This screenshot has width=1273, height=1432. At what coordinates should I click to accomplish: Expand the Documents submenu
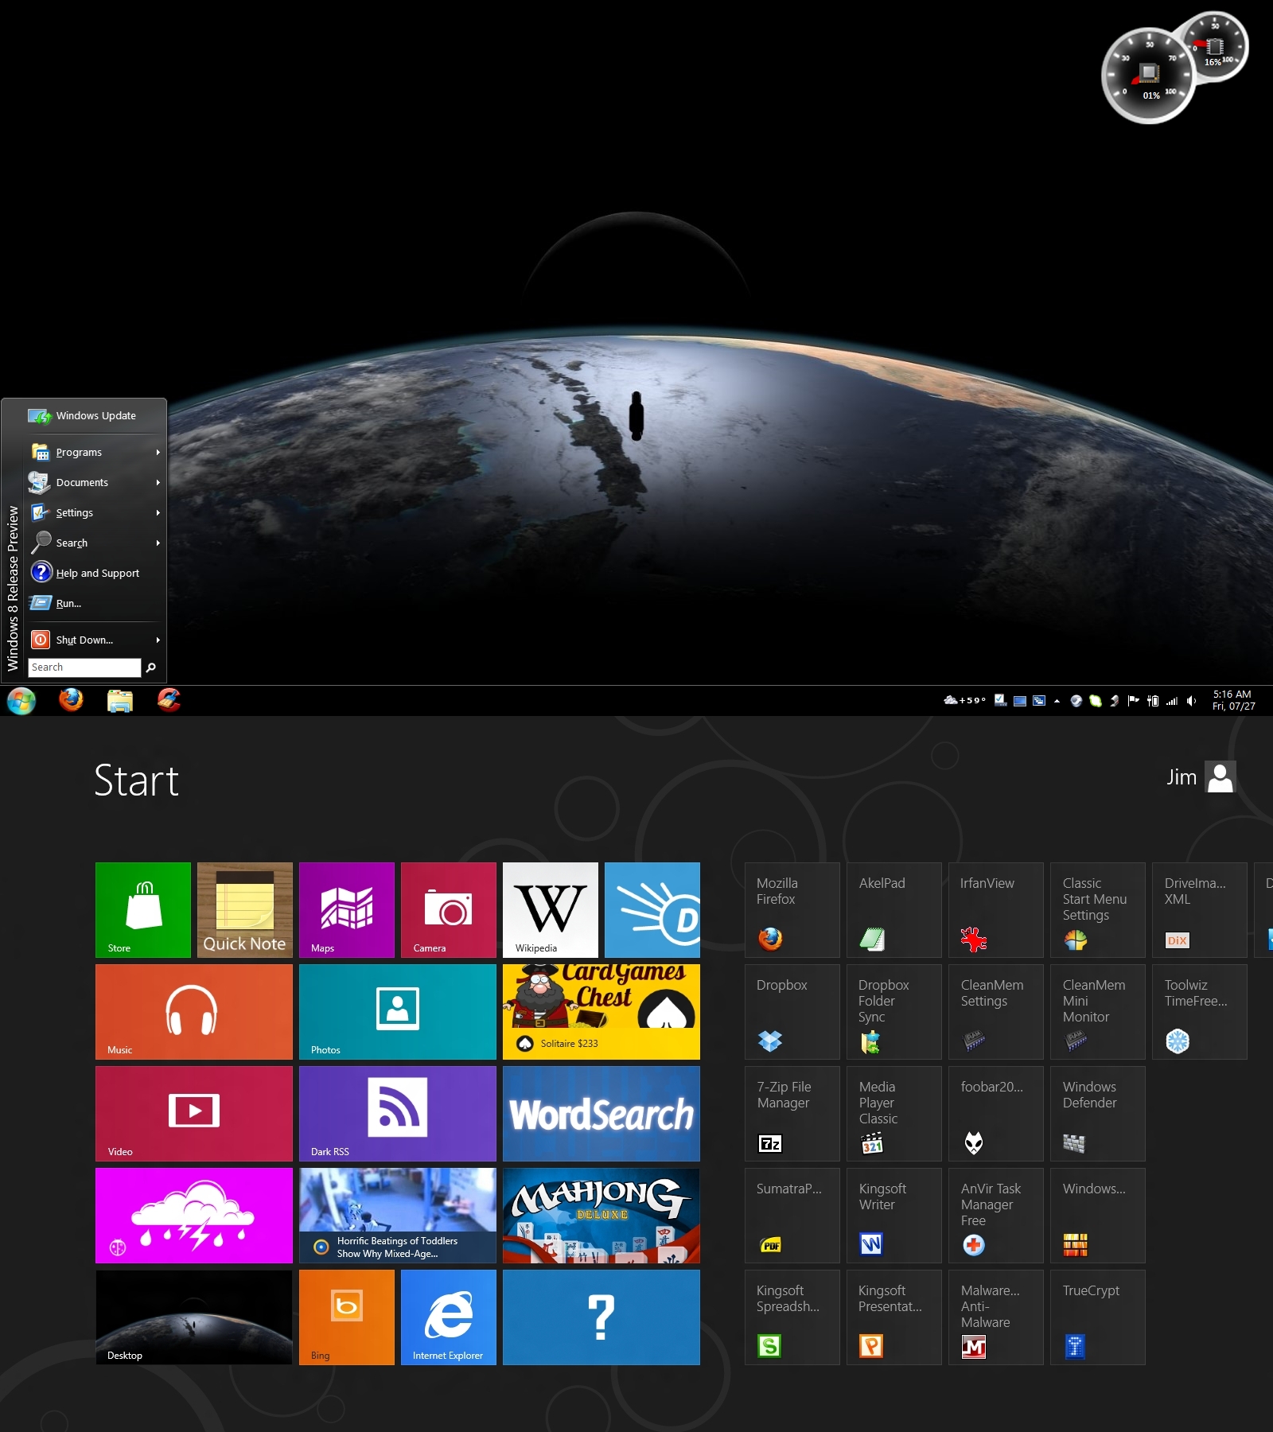click(95, 482)
